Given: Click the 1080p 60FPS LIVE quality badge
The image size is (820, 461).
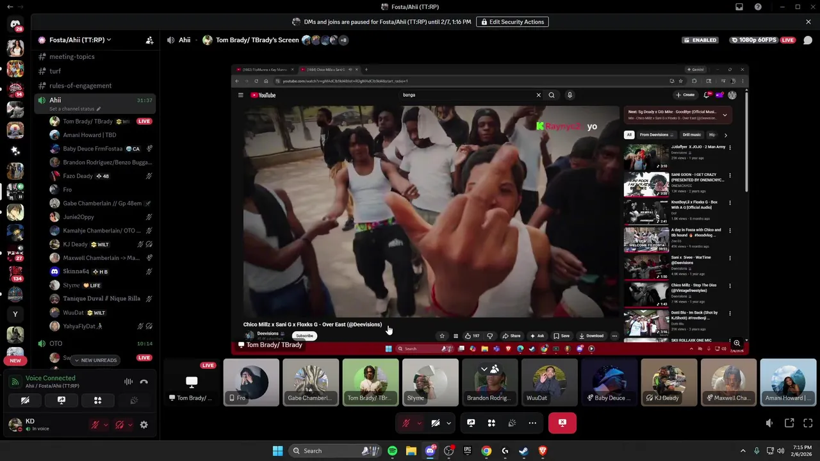Looking at the screenshot, I should 763,40.
